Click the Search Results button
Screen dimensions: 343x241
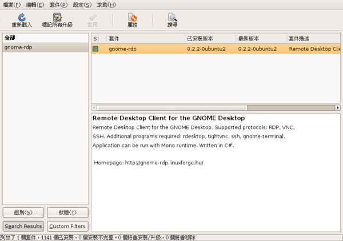[x=23, y=226]
